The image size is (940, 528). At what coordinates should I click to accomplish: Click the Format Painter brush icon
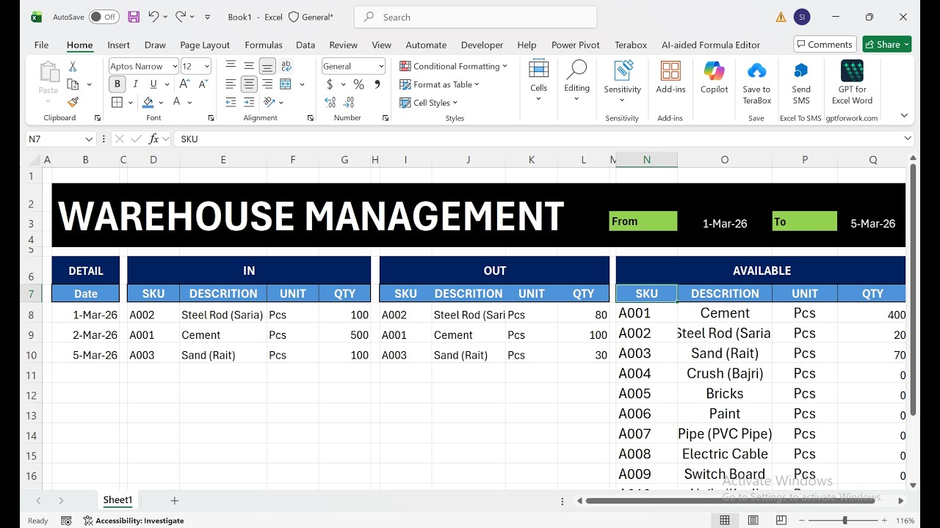click(73, 102)
